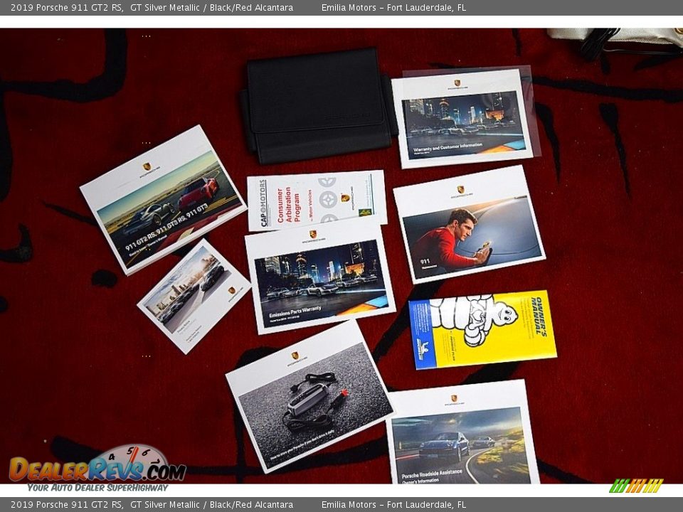Click the DealerRevs.com logo watermark
The image size is (683, 512).
pyautogui.click(x=97, y=469)
